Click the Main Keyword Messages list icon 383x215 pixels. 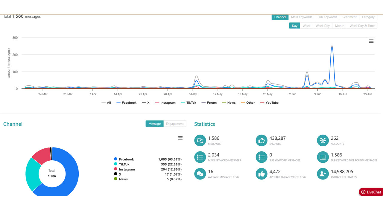coord(200,157)
